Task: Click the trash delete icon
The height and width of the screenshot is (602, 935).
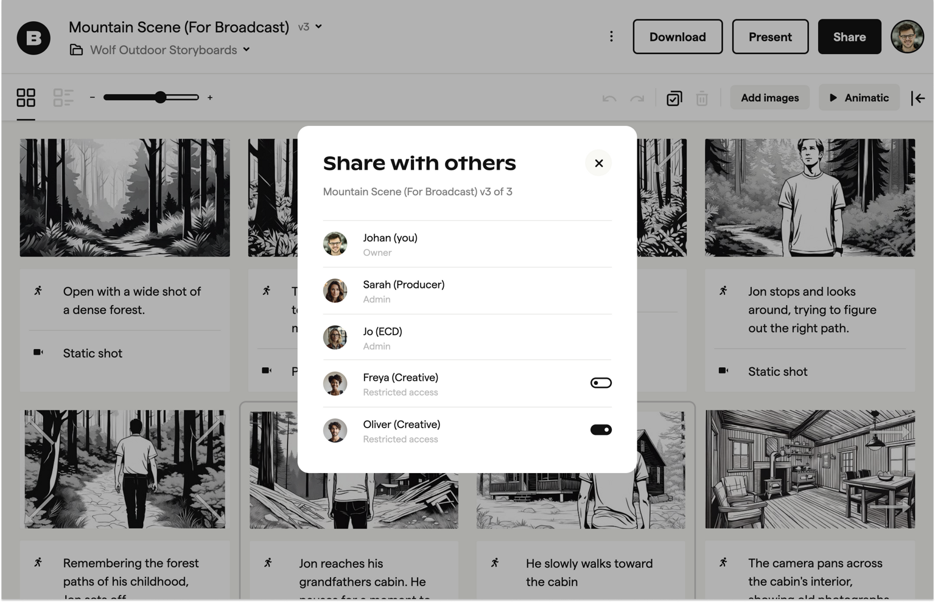Action: point(702,98)
